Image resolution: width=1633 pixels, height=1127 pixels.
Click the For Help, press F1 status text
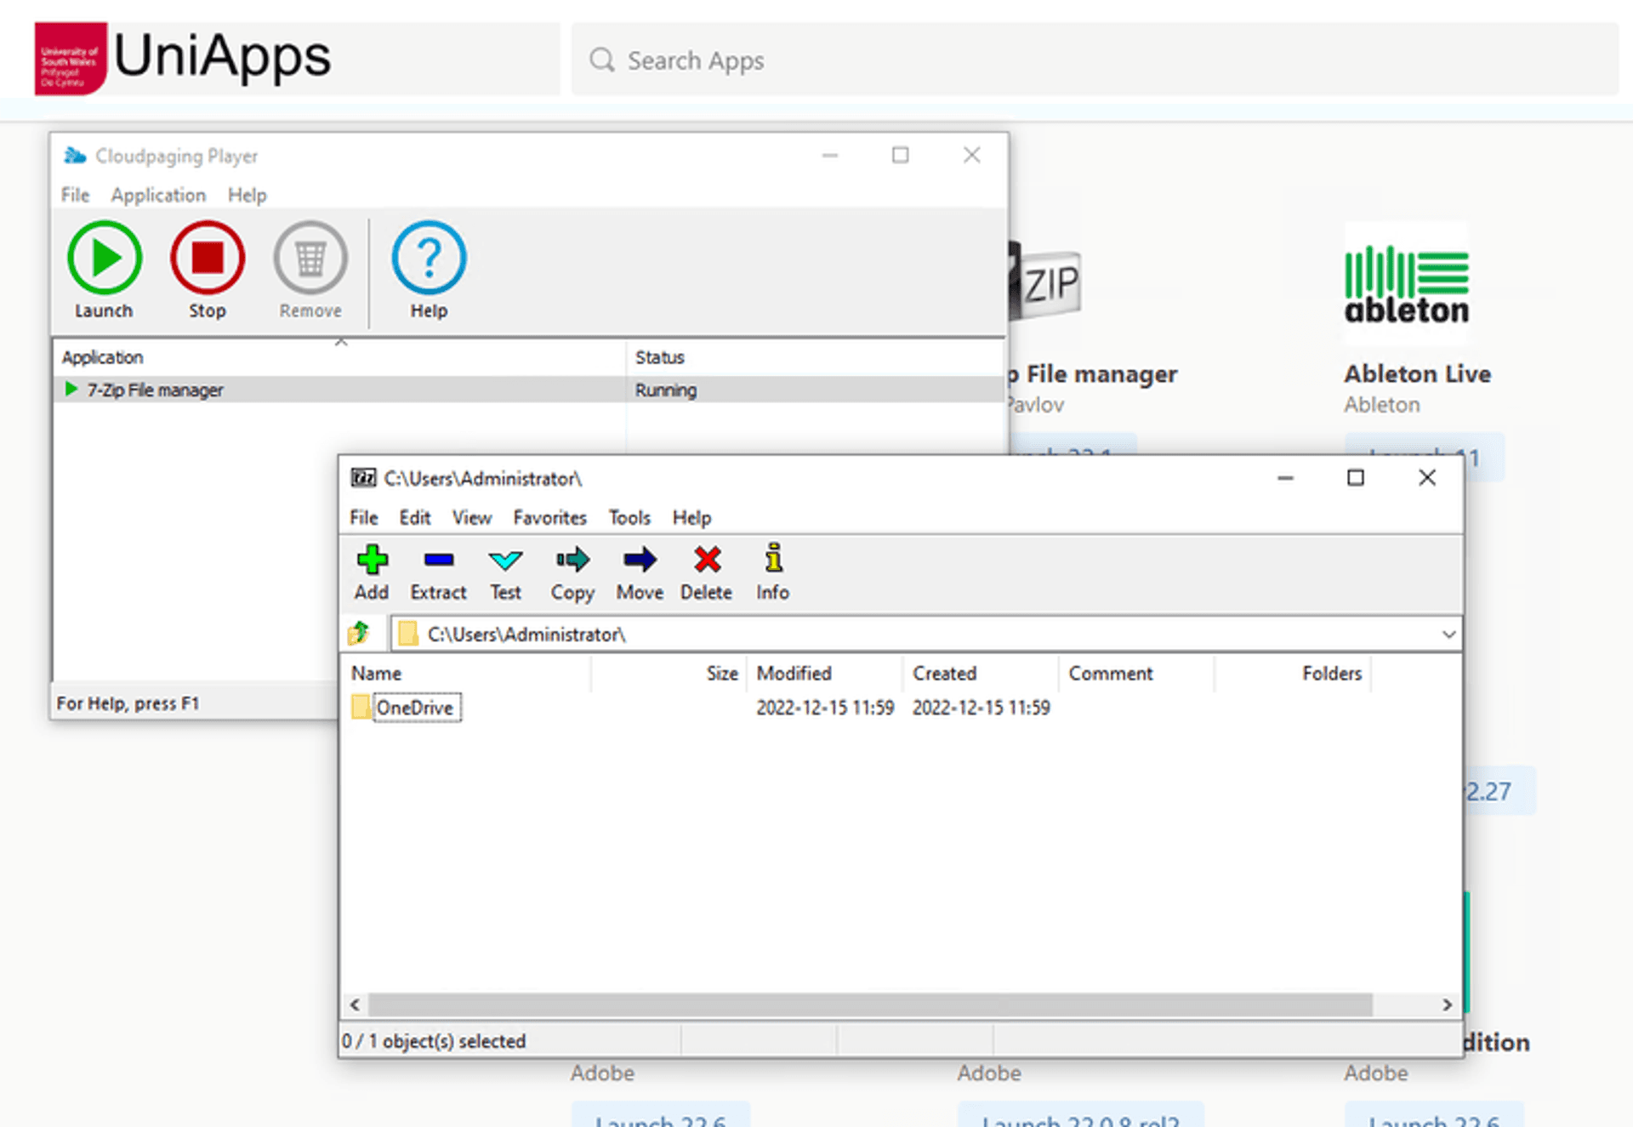point(128,703)
